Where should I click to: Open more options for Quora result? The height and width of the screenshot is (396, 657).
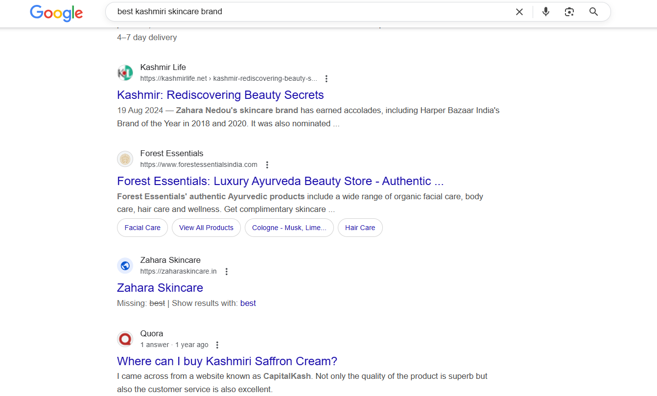pyautogui.click(x=217, y=345)
